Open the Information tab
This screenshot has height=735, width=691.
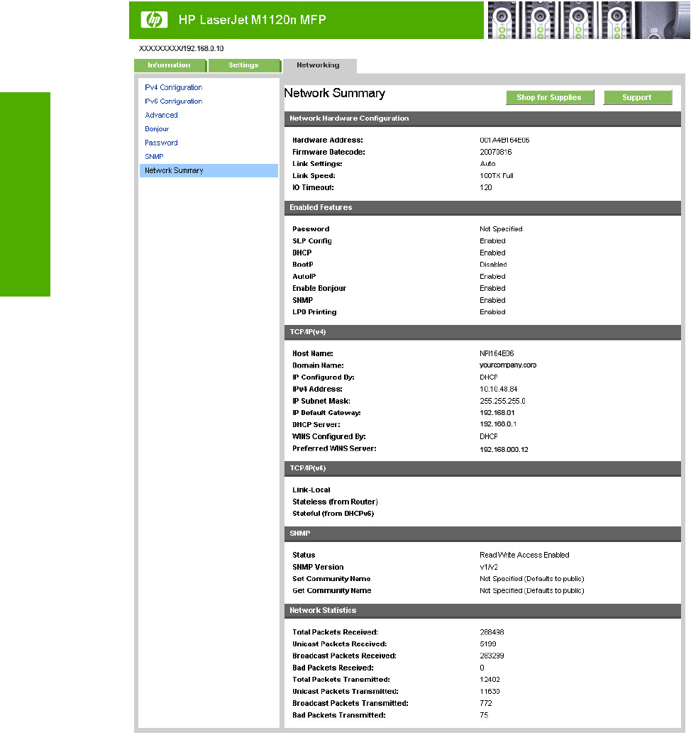click(170, 65)
